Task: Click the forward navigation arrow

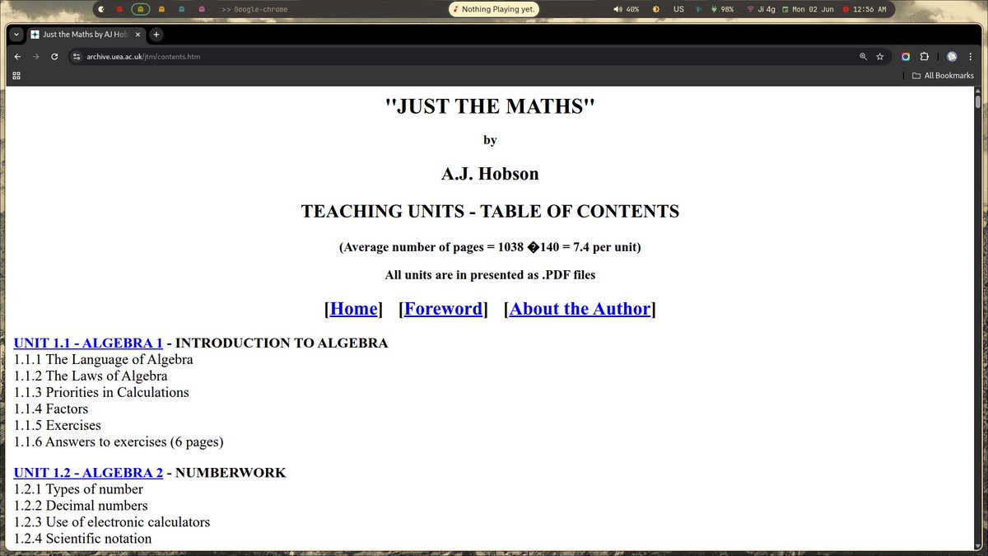Action: (35, 56)
